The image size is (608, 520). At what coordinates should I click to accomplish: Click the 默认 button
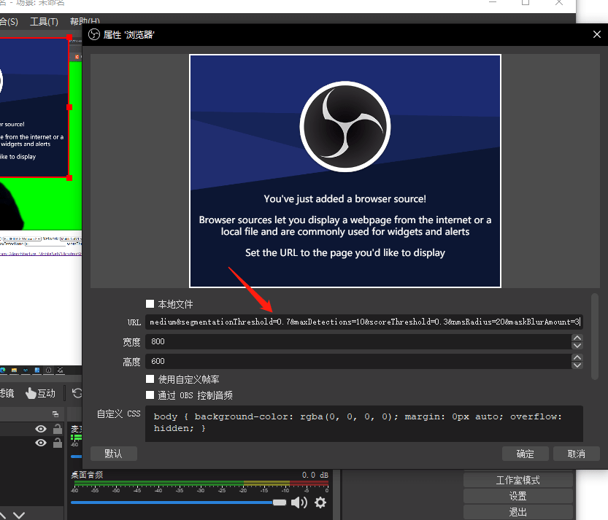[x=114, y=454]
